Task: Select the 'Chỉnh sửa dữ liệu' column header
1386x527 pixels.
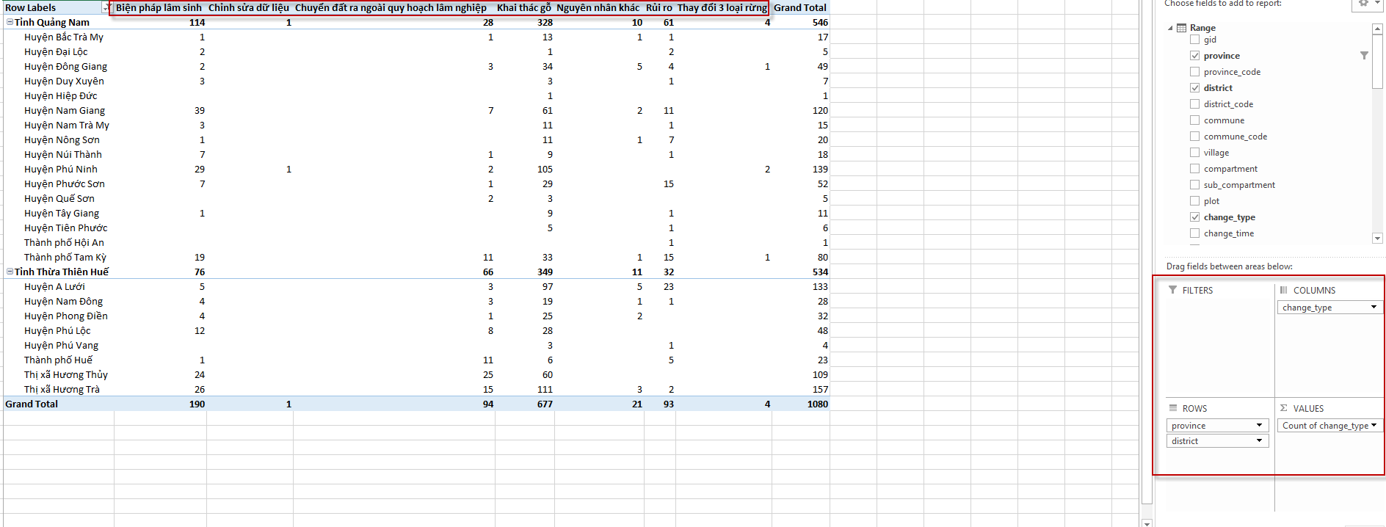Action: pyautogui.click(x=249, y=7)
